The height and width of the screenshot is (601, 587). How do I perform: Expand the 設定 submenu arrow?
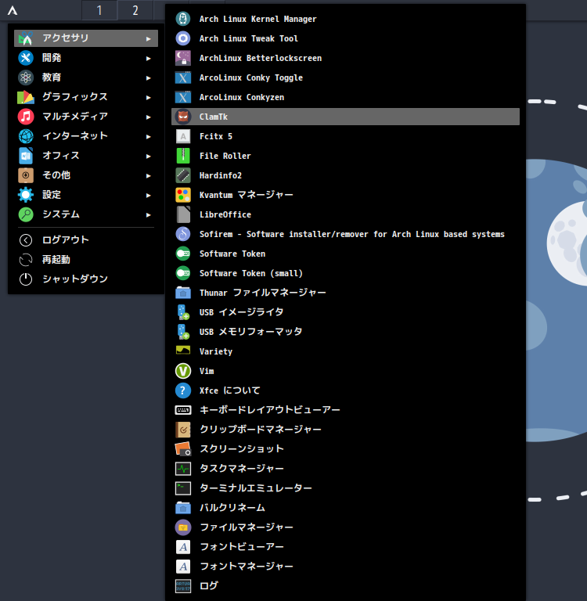(149, 195)
